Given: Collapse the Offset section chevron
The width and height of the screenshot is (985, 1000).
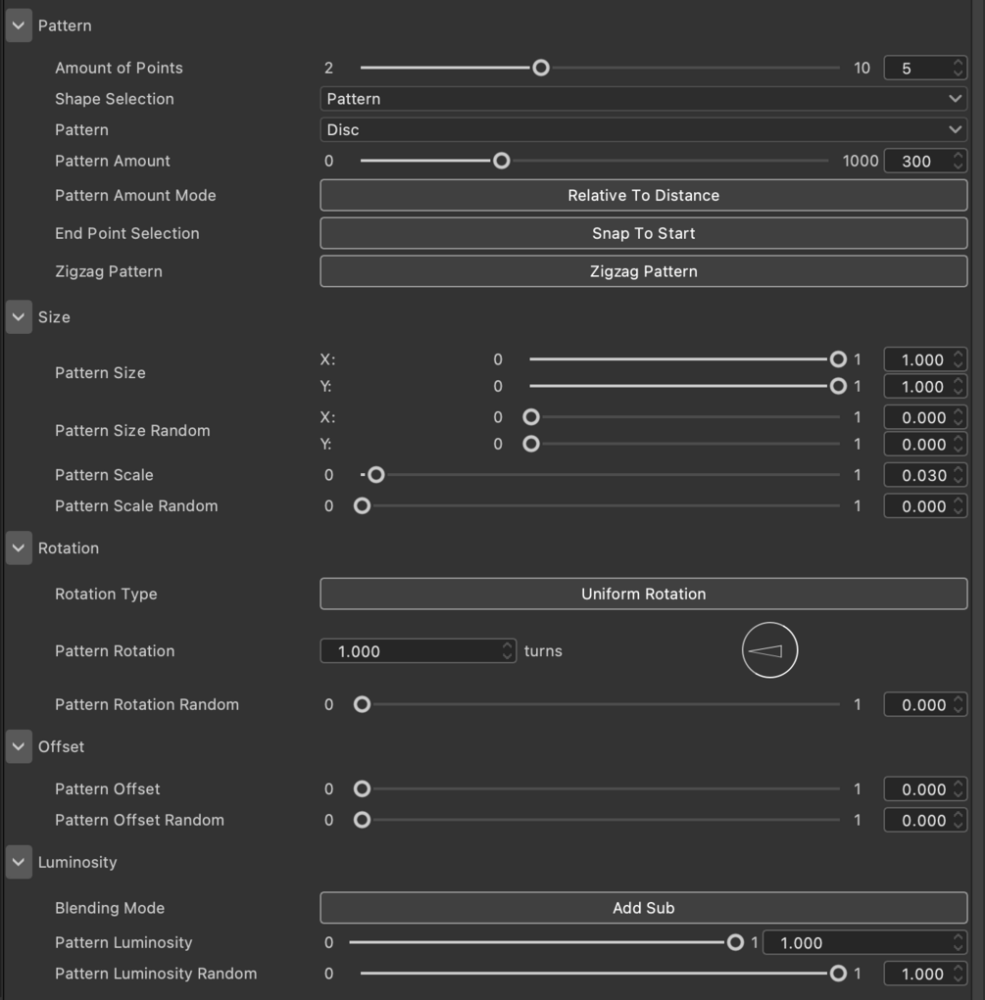Looking at the screenshot, I should point(19,746).
